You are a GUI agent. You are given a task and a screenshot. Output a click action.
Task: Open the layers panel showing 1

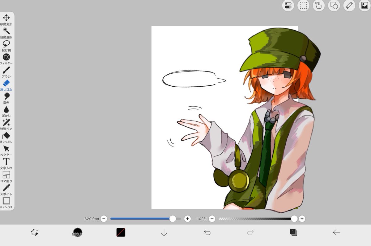pos(293,232)
